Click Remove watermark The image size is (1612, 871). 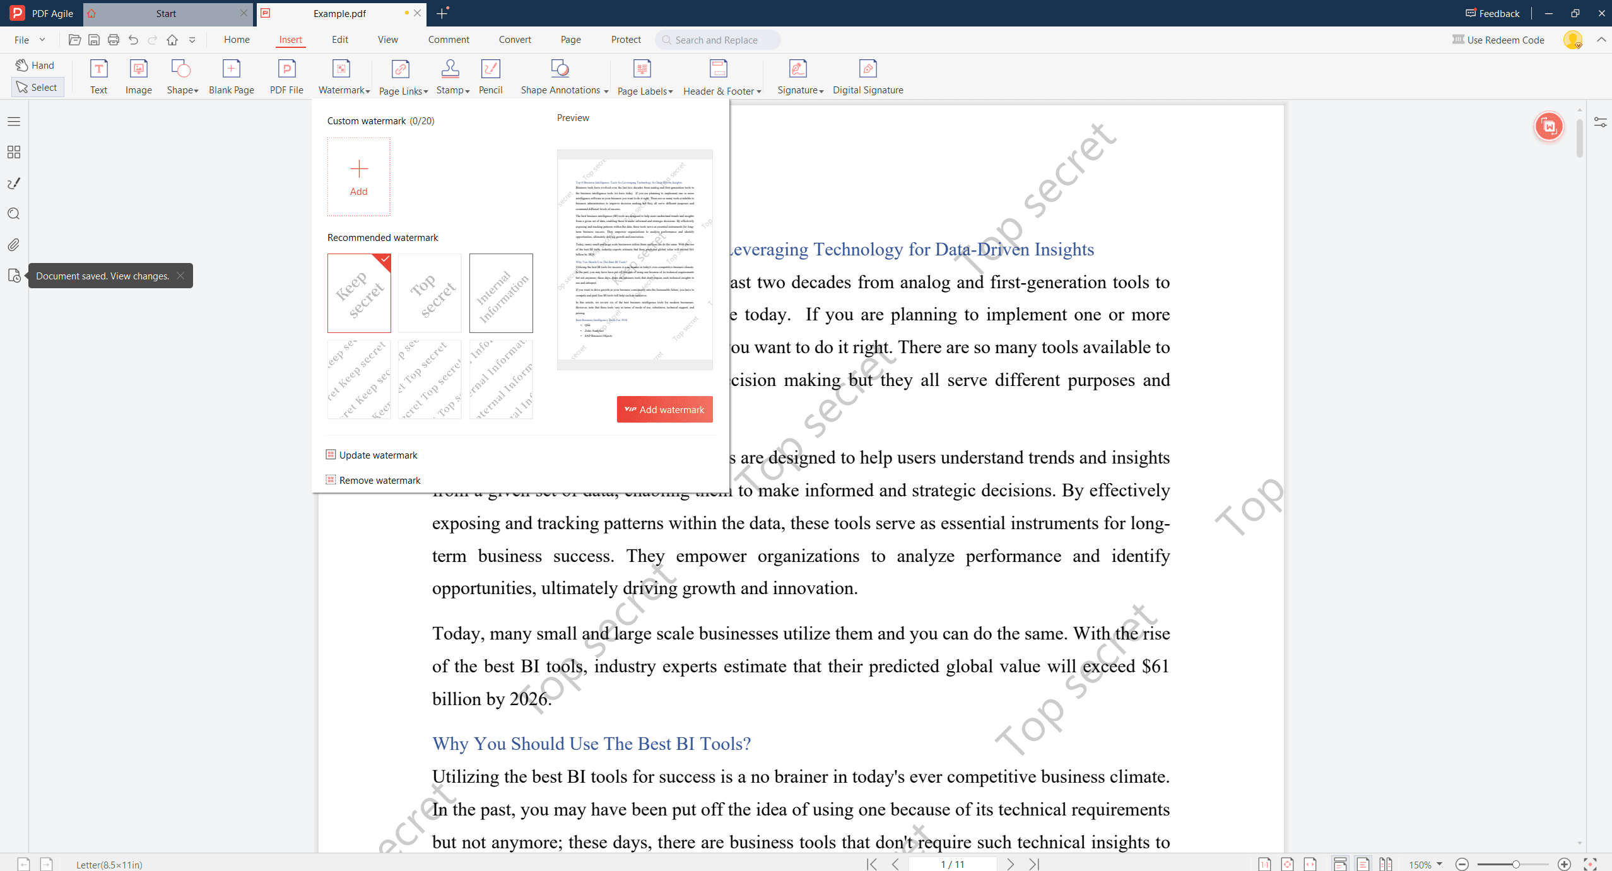(x=373, y=480)
